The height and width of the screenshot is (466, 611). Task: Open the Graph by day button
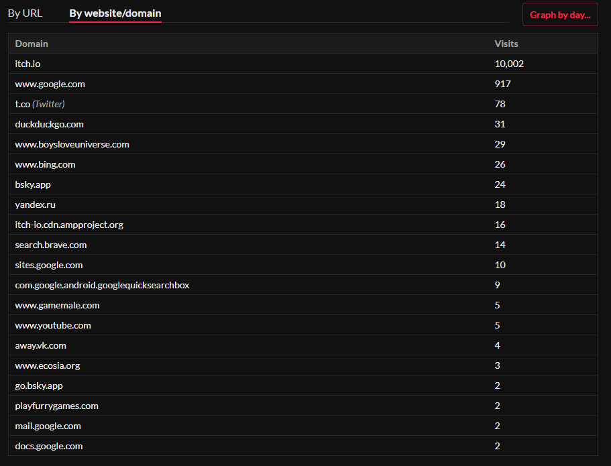click(x=559, y=15)
